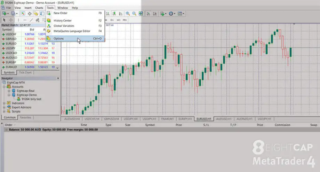Click the History Center menu entry

coord(63,20)
